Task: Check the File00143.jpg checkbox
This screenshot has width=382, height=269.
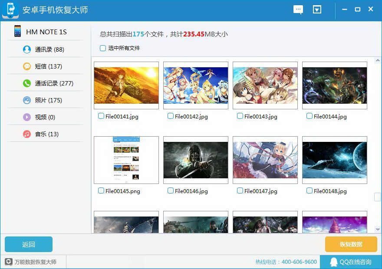Action: 240,116
